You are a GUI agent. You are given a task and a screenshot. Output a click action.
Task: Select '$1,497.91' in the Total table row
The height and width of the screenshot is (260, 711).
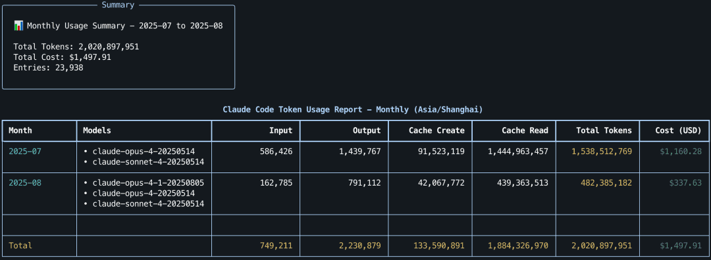[681, 246]
